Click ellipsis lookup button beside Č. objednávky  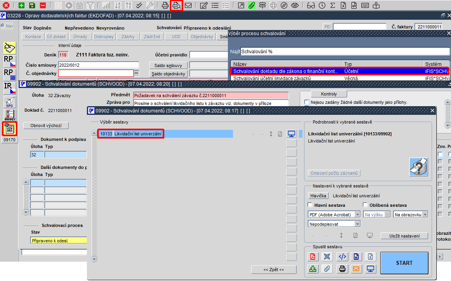[136, 73]
